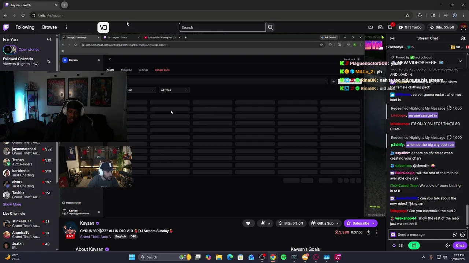
Task: Switch to Migration tab in streamed dashboard
Action: (126, 70)
